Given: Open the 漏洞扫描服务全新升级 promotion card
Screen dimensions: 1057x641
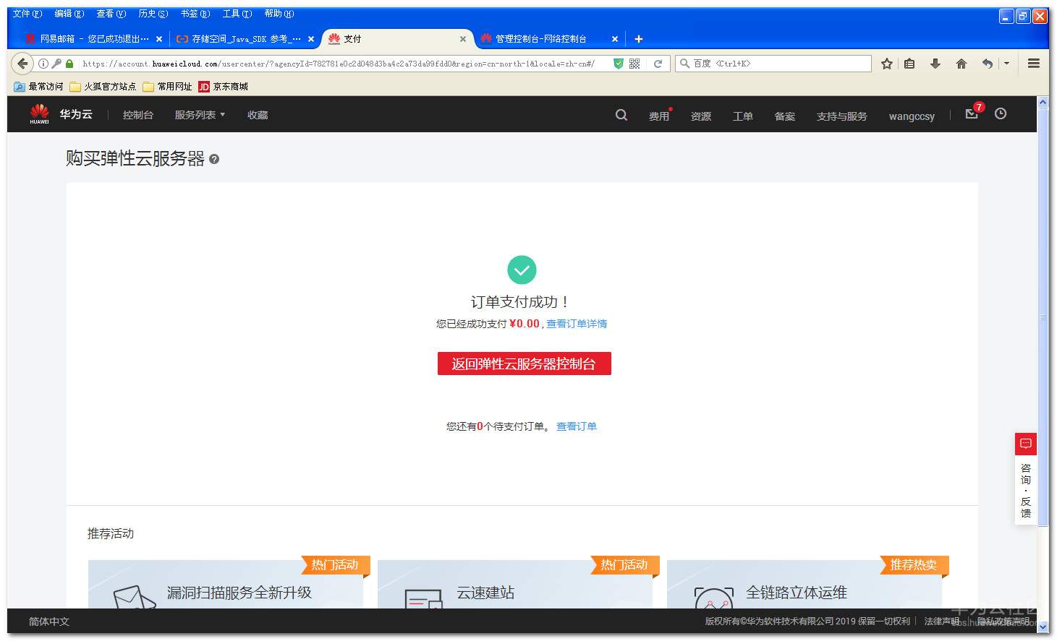Looking at the screenshot, I should point(226,584).
